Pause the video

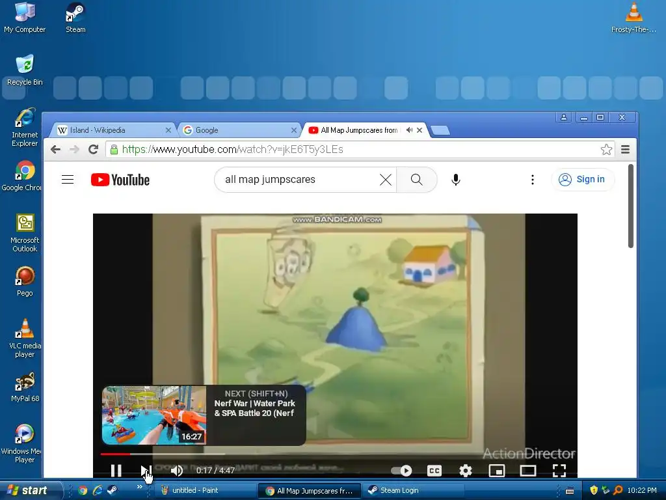[116, 470]
